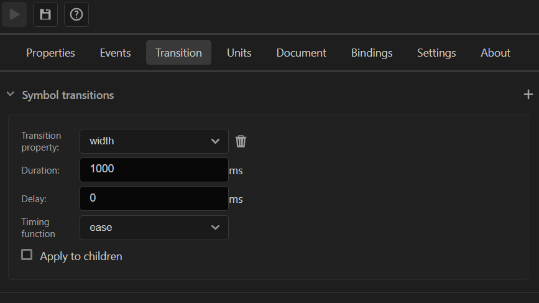Click the Symbol transitions heading text
Image resolution: width=539 pixels, height=303 pixels.
[68, 95]
